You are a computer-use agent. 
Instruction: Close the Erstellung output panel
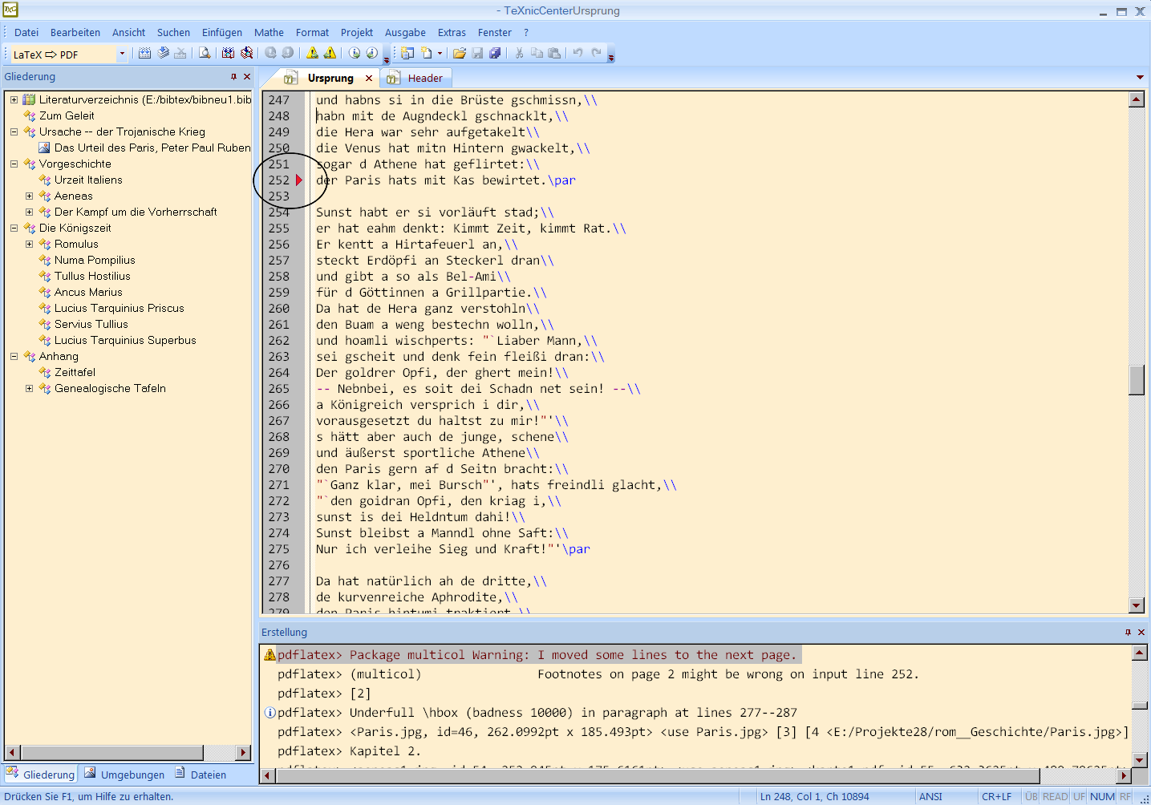[x=1141, y=633]
